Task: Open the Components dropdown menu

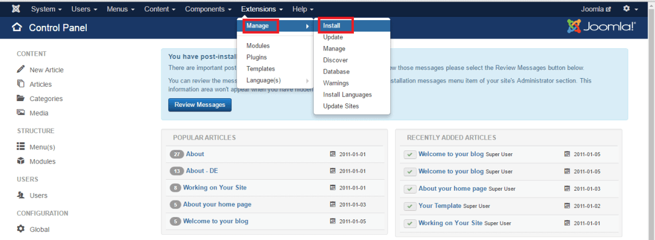Action: (208, 9)
